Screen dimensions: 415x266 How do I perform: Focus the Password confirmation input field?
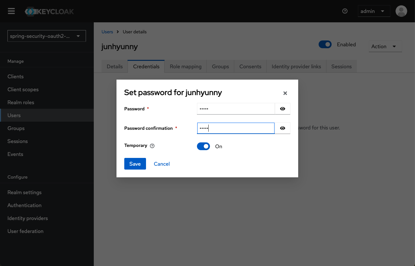236,128
